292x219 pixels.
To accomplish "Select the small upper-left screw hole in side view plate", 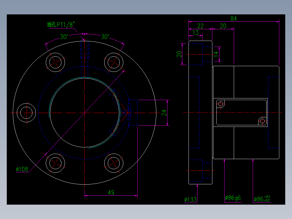I will (x=221, y=104).
